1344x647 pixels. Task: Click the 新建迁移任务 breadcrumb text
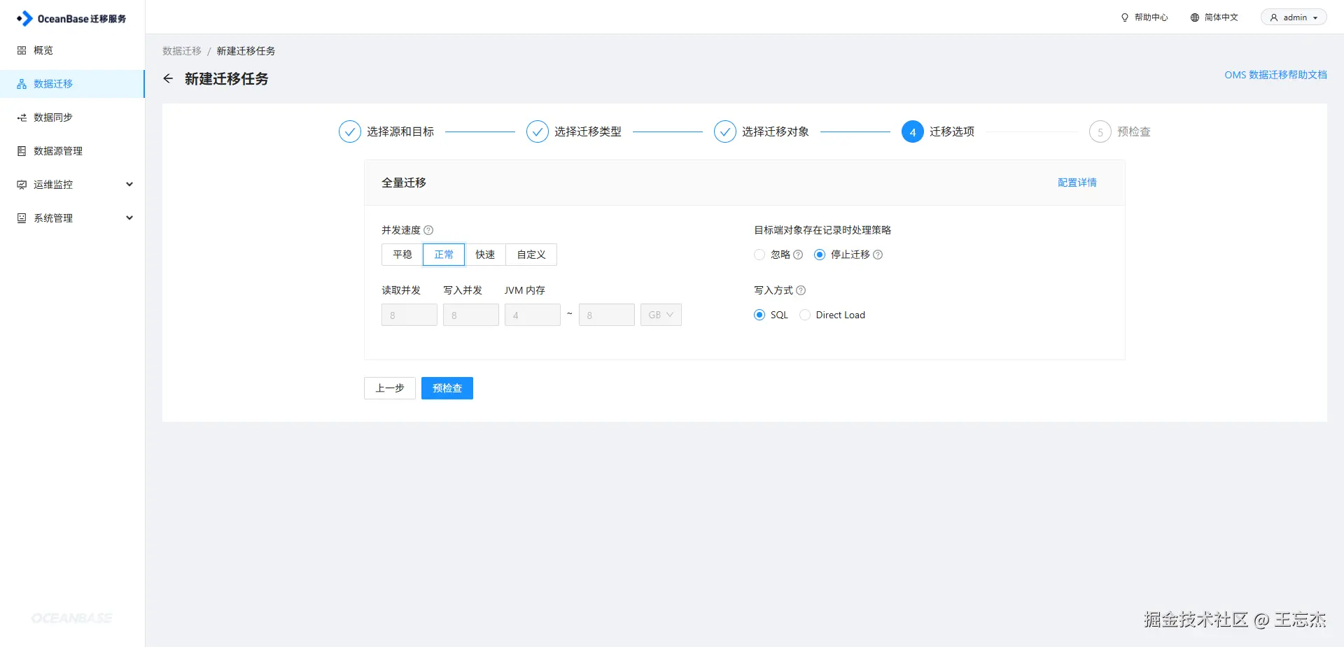pos(246,51)
